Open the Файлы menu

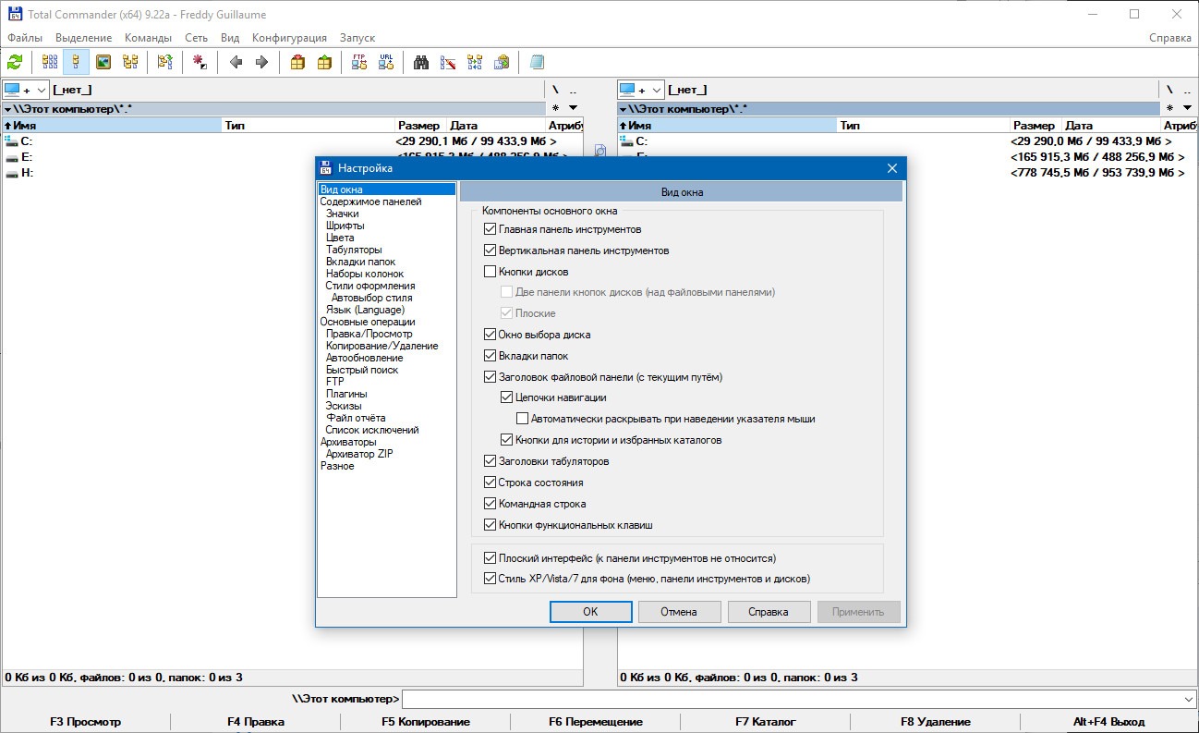[25, 38]
